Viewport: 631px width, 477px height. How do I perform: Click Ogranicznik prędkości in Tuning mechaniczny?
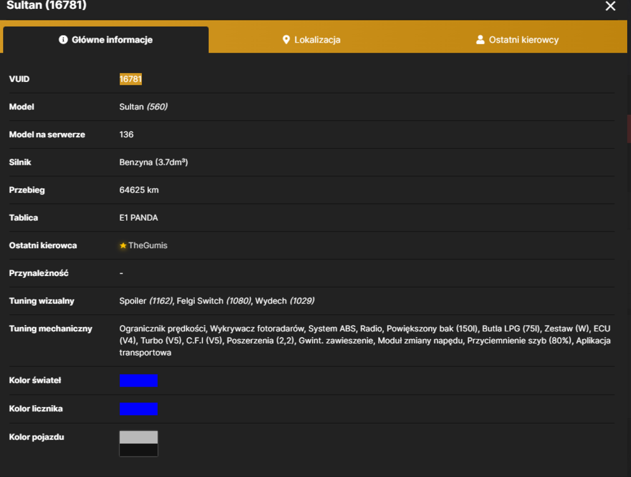[x=162, y=329]
